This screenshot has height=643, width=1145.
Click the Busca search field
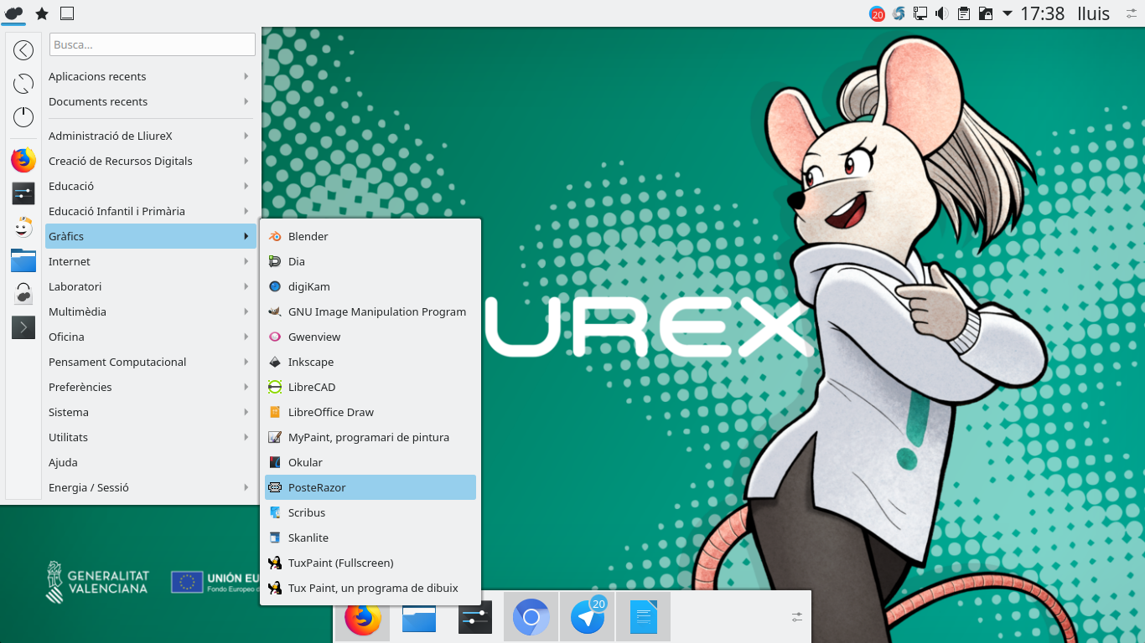pos(153,44)
